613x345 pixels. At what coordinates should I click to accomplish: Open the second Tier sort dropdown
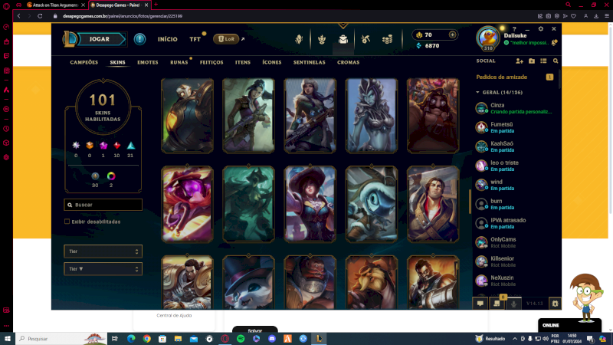103,269
